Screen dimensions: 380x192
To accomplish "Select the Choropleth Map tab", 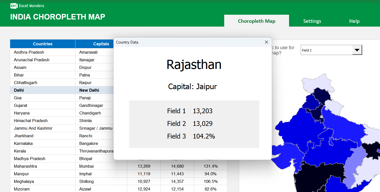I will click(x=257, y=21).
